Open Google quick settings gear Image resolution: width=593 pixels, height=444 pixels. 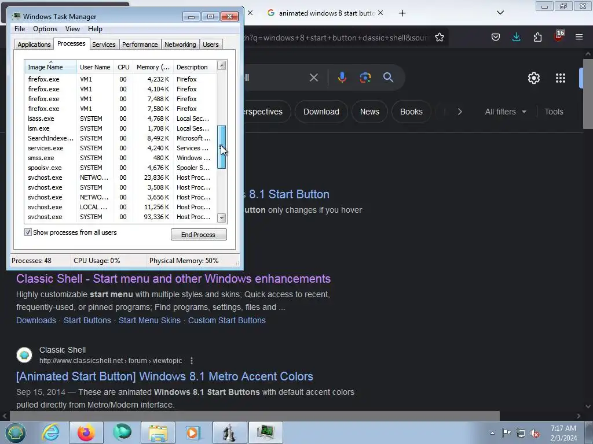533,78
